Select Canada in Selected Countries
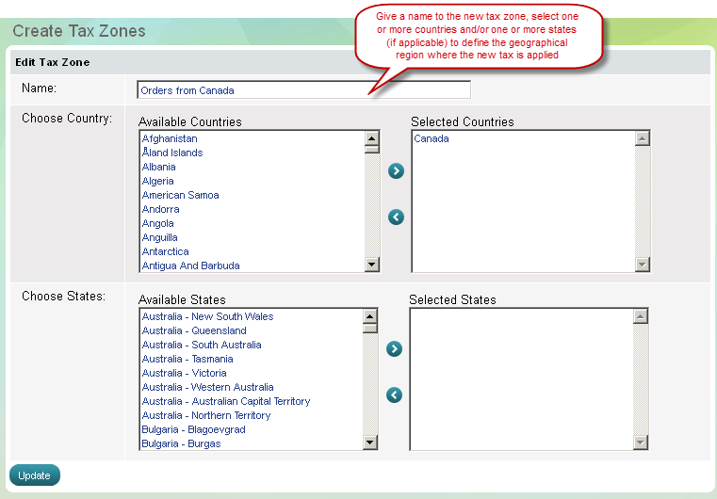The width and height of the screenshot is (717, 499). click(x=432, y=138)
